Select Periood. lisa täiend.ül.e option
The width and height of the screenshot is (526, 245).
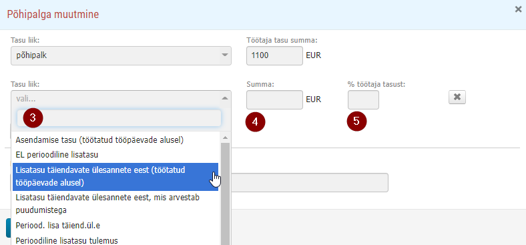[x=115, y=226]
